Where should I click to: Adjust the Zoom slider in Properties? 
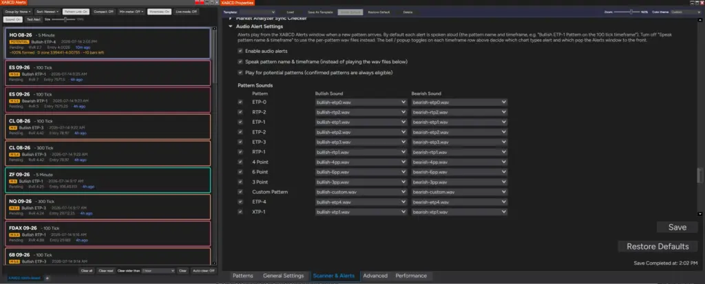(631, 12)
